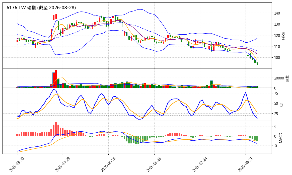
Task: Click the chart title "6176.TW 瑞儀 (截至 2026-08-28)"
Action: pyautogui.click(x=41, y=8)
